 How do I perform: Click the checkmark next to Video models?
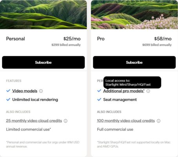coord(8,91)
